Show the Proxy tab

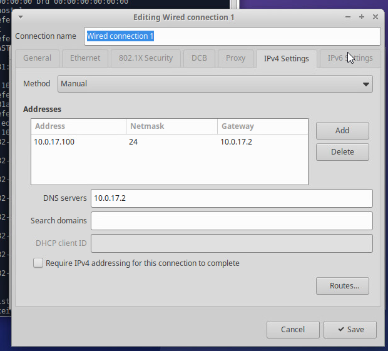tap(235, 58)
